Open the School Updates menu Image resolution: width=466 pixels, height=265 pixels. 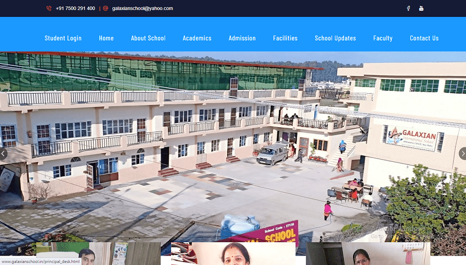[x=336, y=38]
